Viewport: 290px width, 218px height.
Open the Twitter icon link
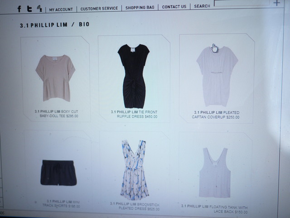[x=29, y=9]
